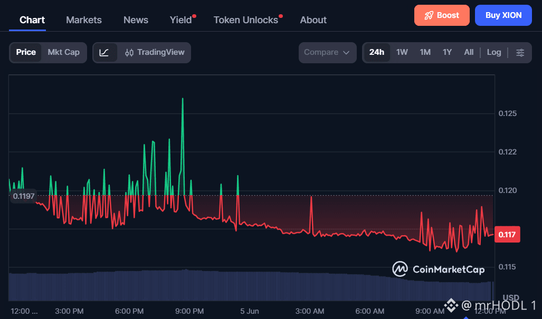Click the Buy XION button
542x319 pixels.
click(503, 15)
